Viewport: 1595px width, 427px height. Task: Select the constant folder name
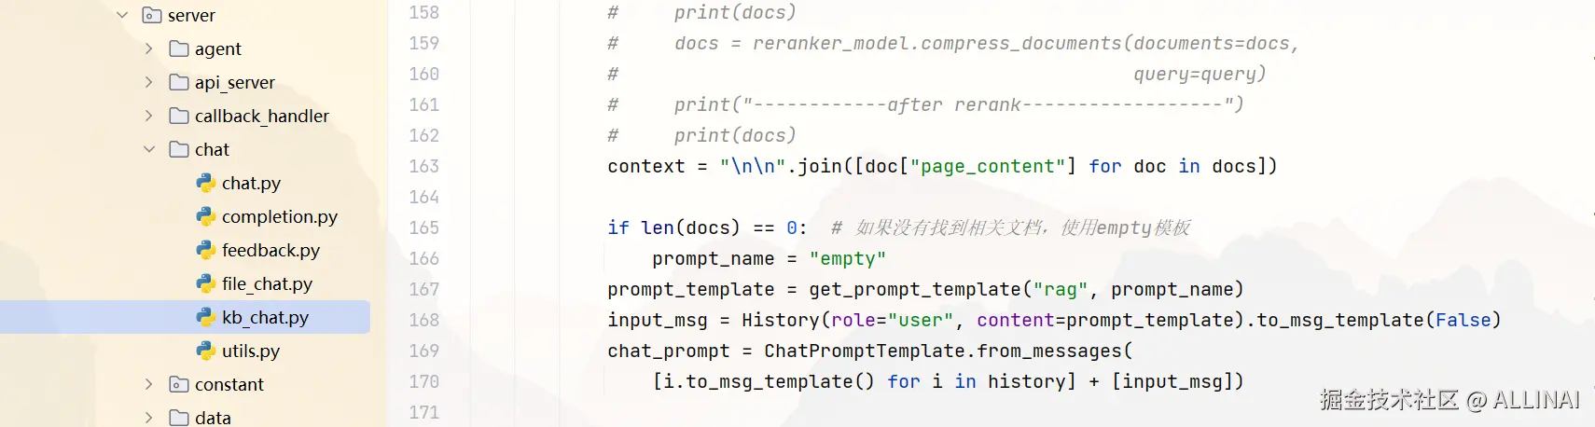[x=229, y=384]
